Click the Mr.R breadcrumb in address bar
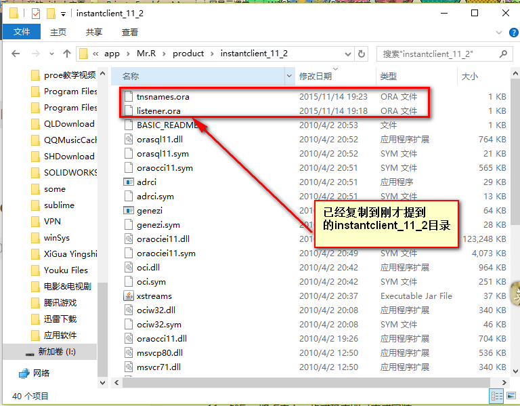 point(146,54)
